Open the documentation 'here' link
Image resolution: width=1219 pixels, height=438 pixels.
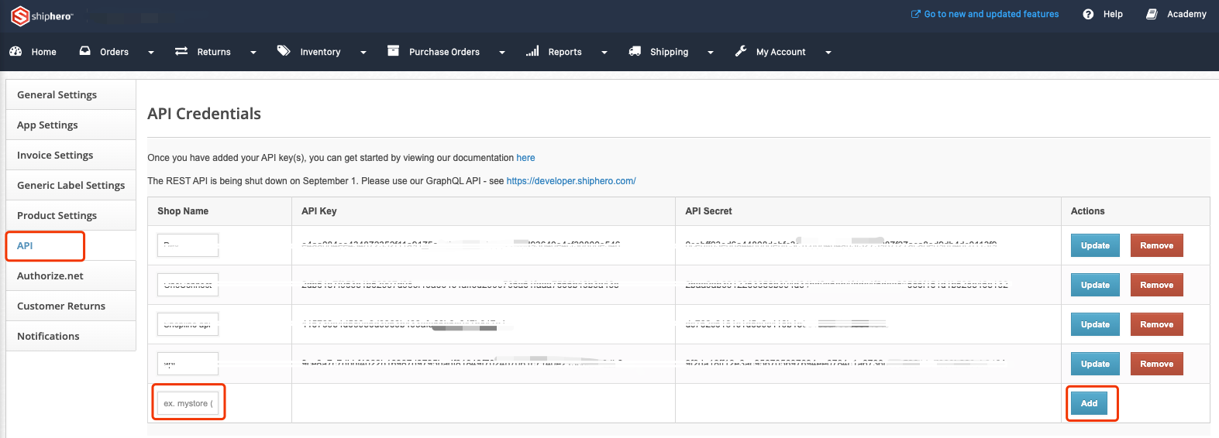525,158
